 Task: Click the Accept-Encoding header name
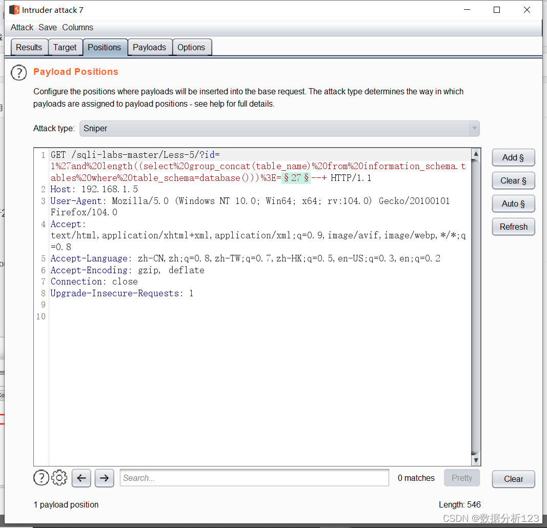point(89,270)
